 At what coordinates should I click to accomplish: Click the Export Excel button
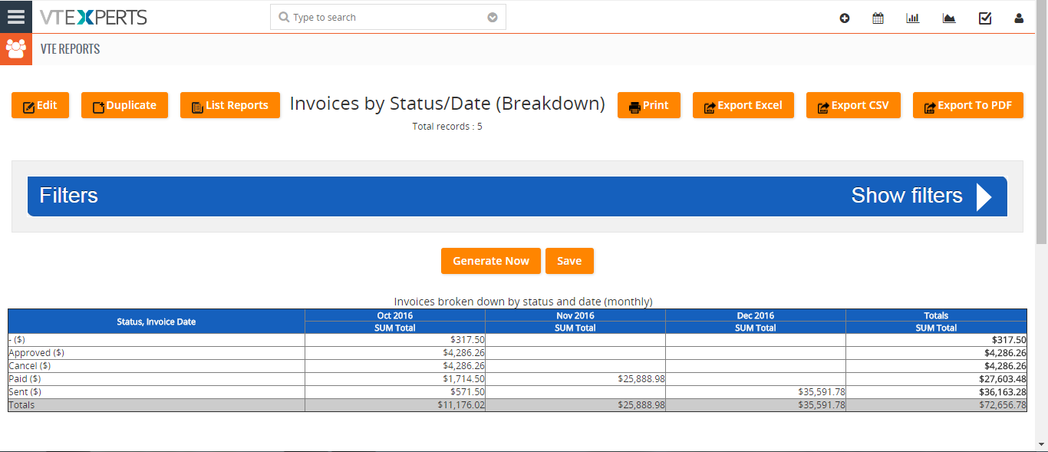point(743,105)
